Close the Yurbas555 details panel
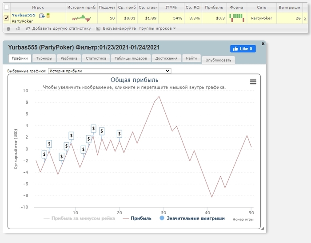This screenshot has width=311, height=243. (x=263, y=43)
